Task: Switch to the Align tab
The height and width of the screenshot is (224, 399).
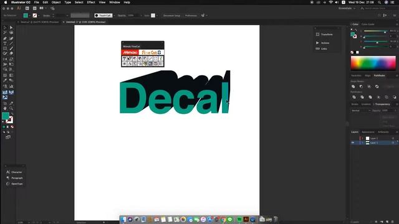Action: tap(368, 76)
